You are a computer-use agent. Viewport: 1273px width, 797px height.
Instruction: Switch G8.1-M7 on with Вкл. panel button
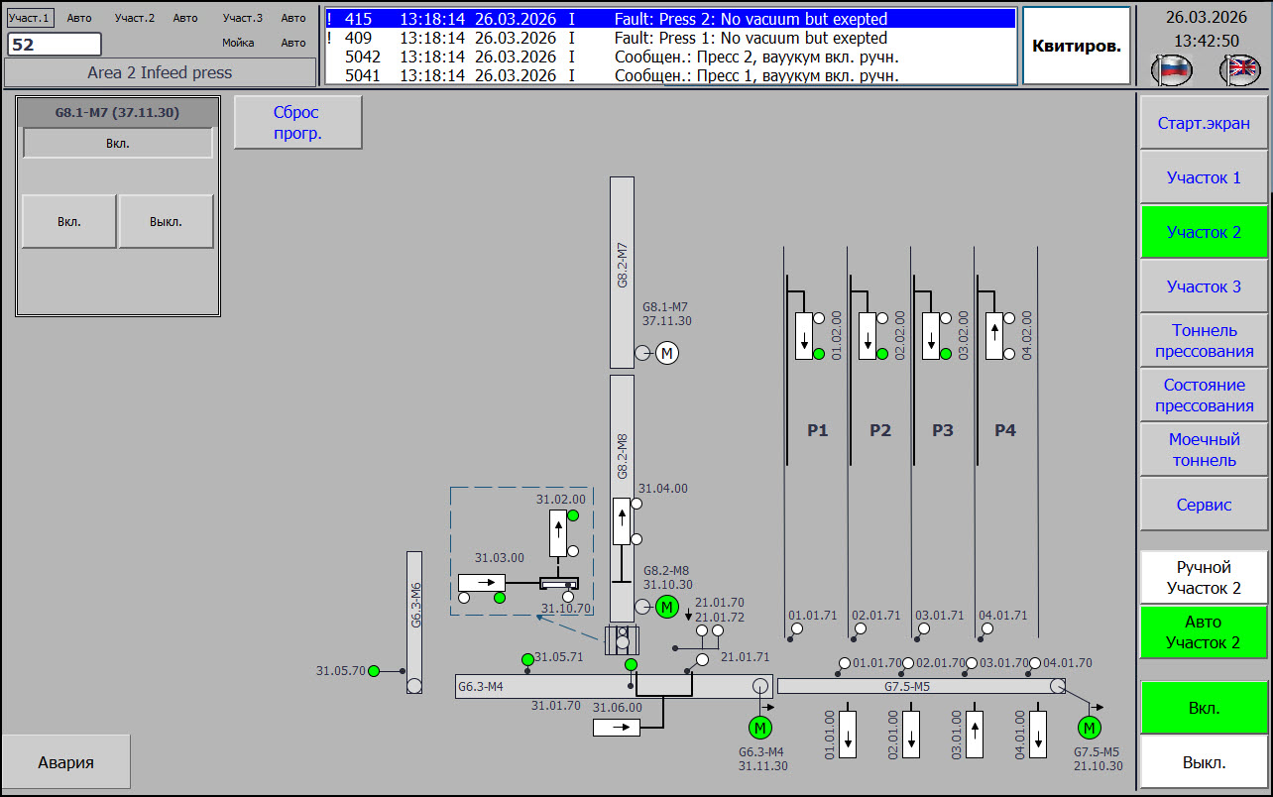tap(68, 221)
